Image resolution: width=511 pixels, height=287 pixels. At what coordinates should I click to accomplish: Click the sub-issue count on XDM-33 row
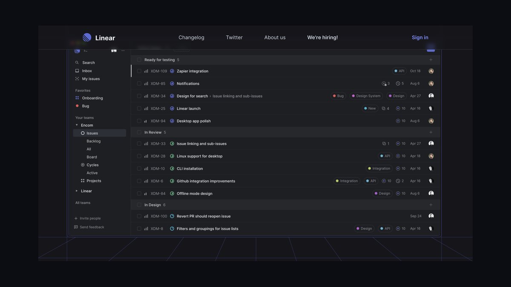tap(386, 144)
